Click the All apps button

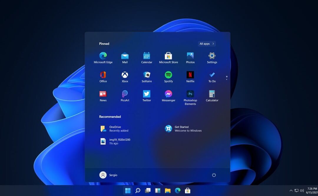click(x=206, y=44)
